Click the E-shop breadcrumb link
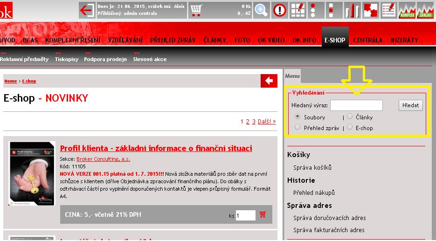This screenshot has width=436, height=241. [x=29, y=81]
